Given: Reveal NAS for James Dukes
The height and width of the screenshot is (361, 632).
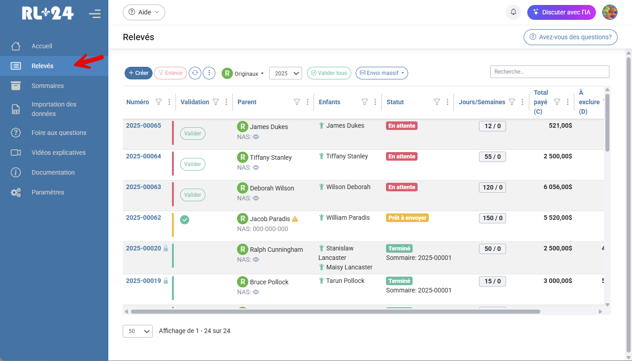Looking at the screenshot, I should point(256,137).
